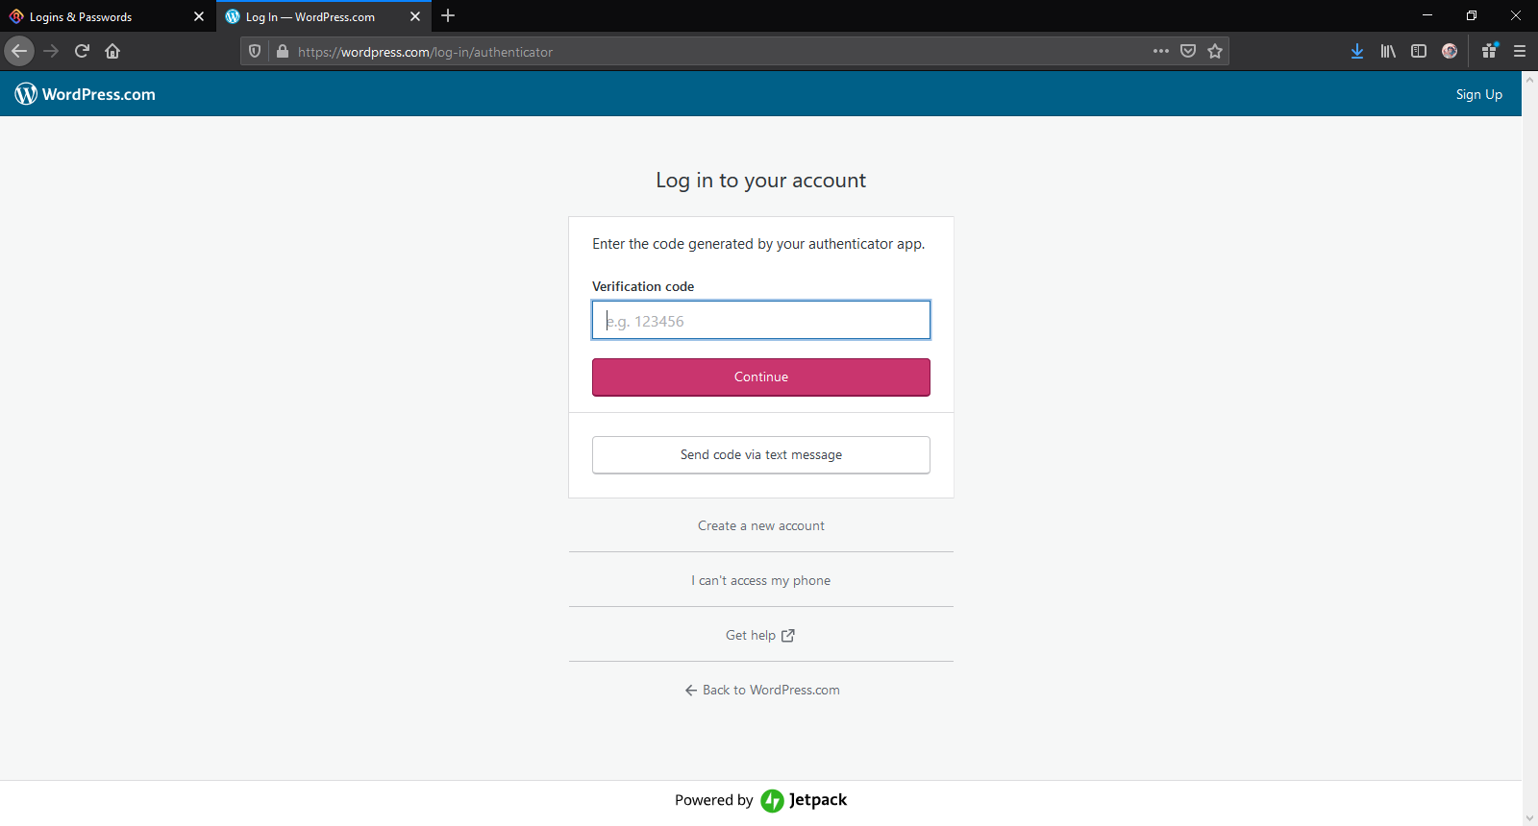Click the WordPress.com logo
1538x826 pixels.
coord(86,94)
